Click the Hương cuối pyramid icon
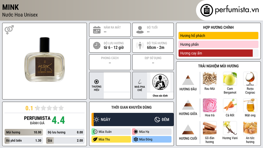This screenshot has height=148, width=263. click(x=188, y=129)
